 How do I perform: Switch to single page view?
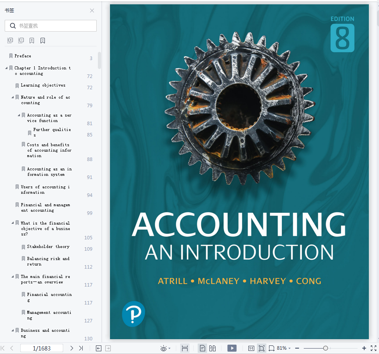click(x=202, y=348)
